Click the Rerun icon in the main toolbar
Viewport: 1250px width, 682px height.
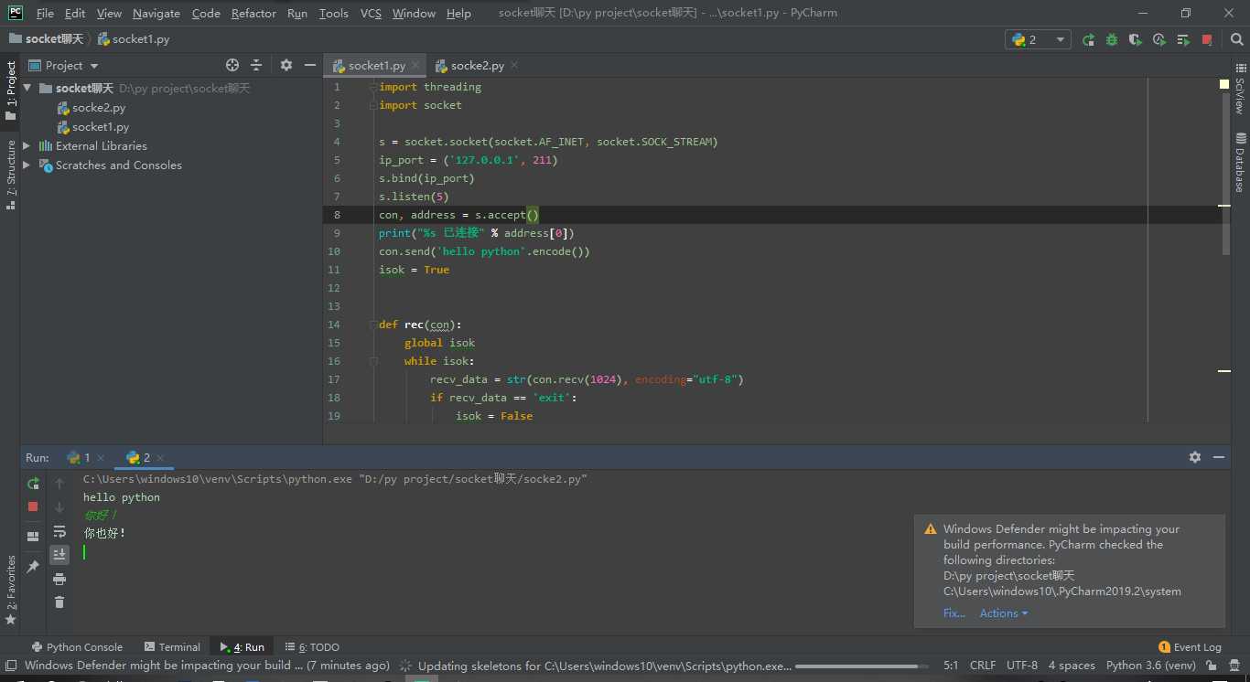(x=1088, y=39)
